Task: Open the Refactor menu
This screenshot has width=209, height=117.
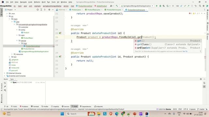Action: coord(37,2)
